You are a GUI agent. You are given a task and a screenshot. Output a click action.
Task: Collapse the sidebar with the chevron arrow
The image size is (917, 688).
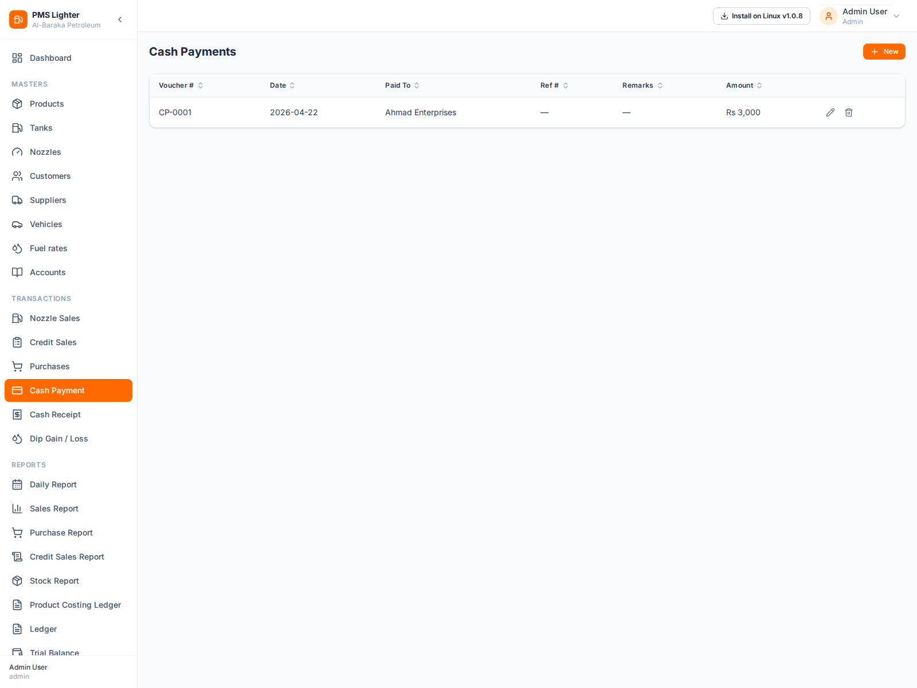click(120, 19)
